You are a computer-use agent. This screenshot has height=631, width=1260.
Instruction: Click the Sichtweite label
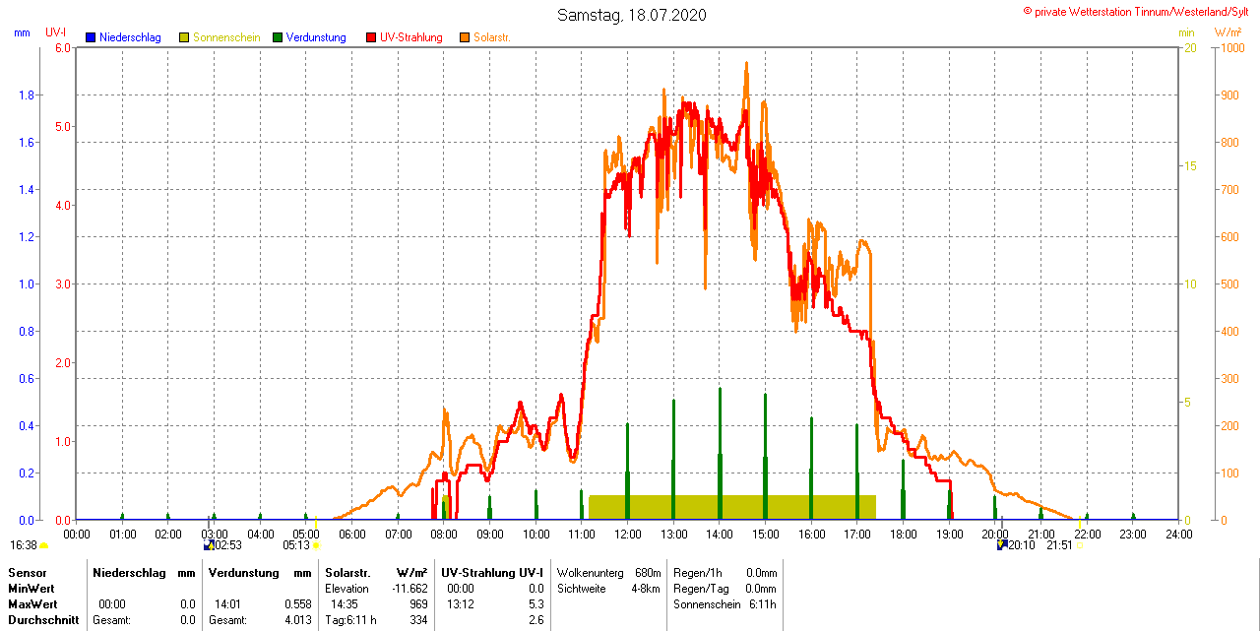(581, 589)
